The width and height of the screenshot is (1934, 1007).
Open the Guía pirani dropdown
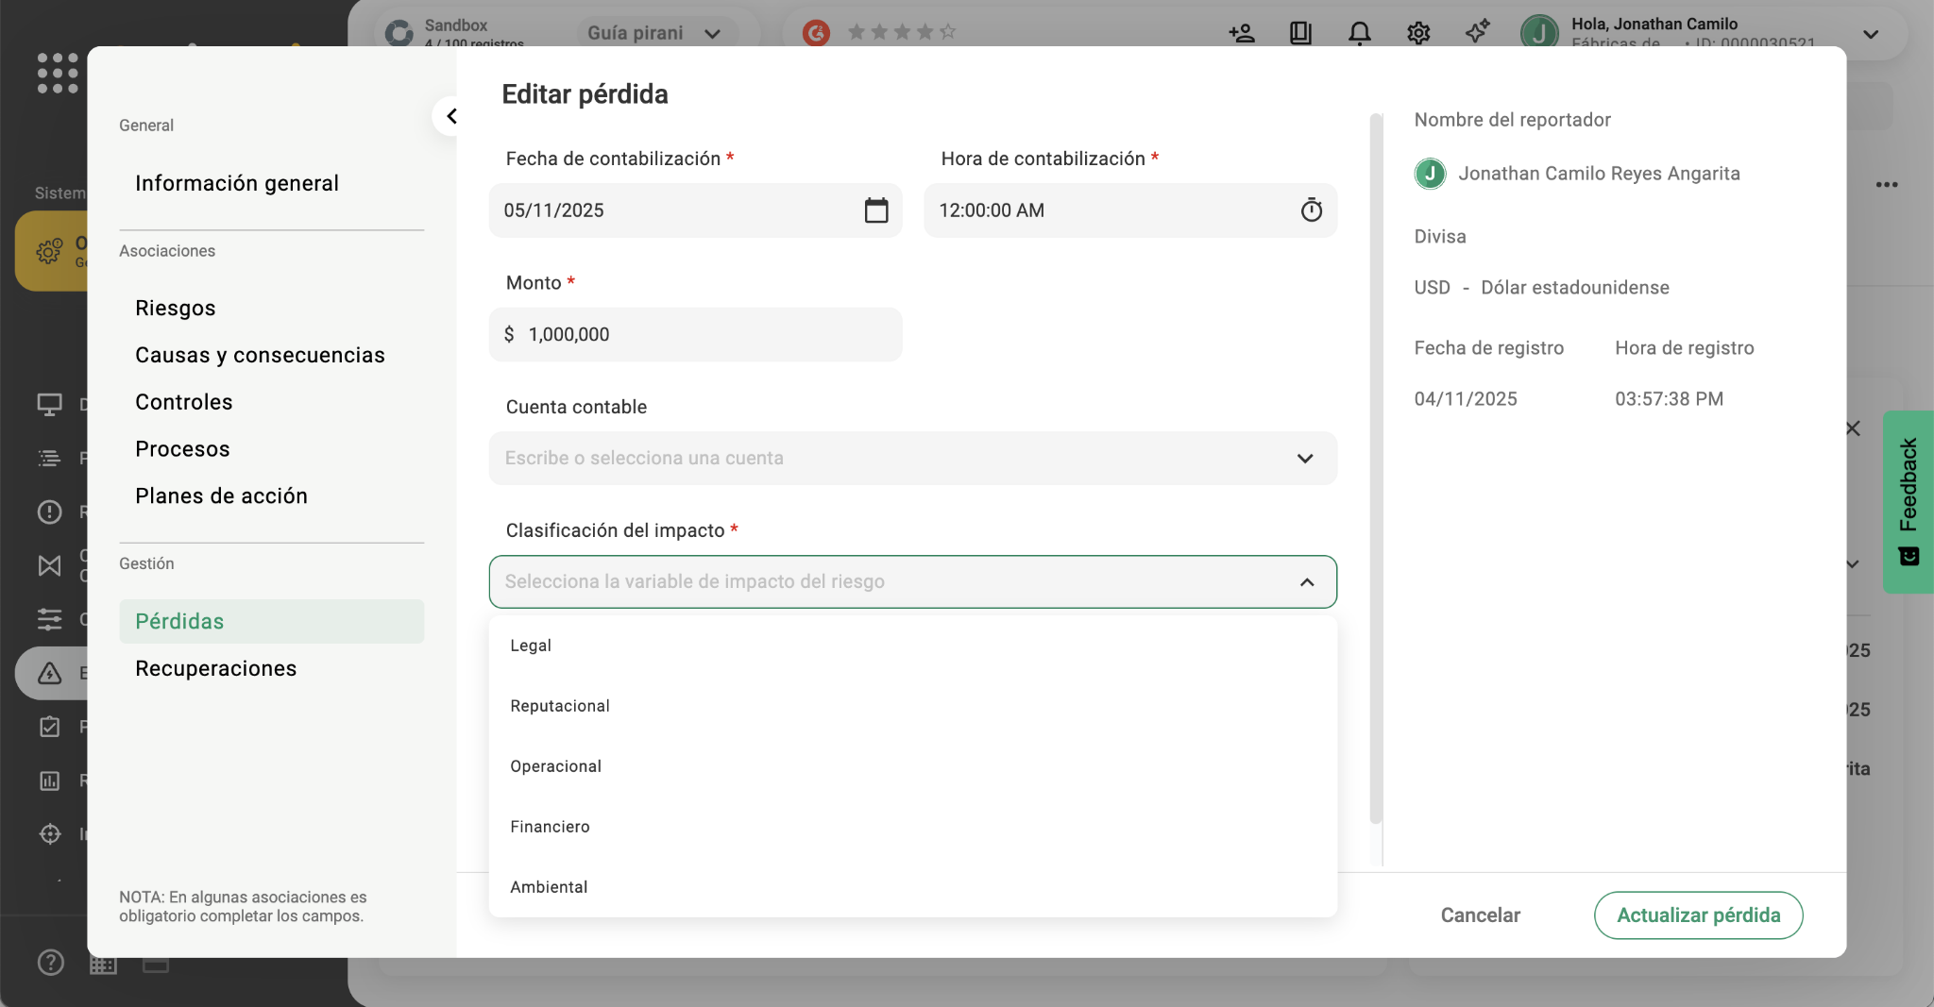pos(653,33)
